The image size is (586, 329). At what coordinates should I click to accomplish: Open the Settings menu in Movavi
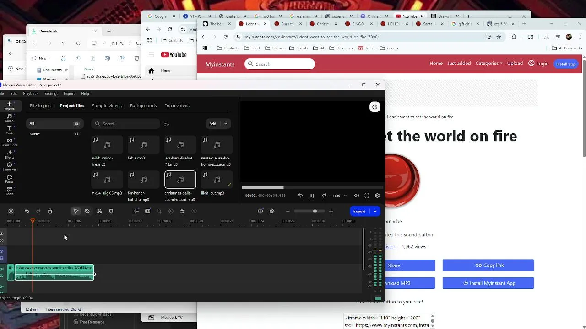(x=51, y=94)
